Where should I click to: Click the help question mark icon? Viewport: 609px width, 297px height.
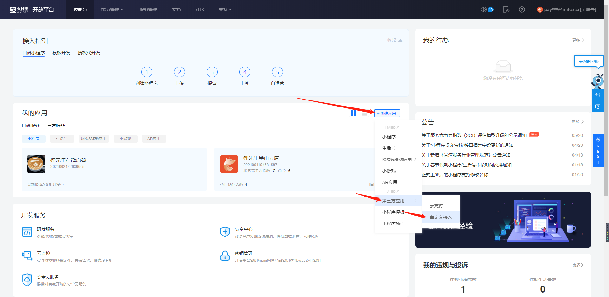[522, 10]
